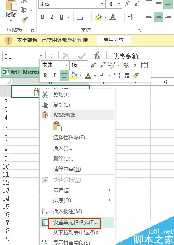This screenshot has width=174, height=245.
Task: Choose 插入(I)... from the context menu
Action: [77, 149]
